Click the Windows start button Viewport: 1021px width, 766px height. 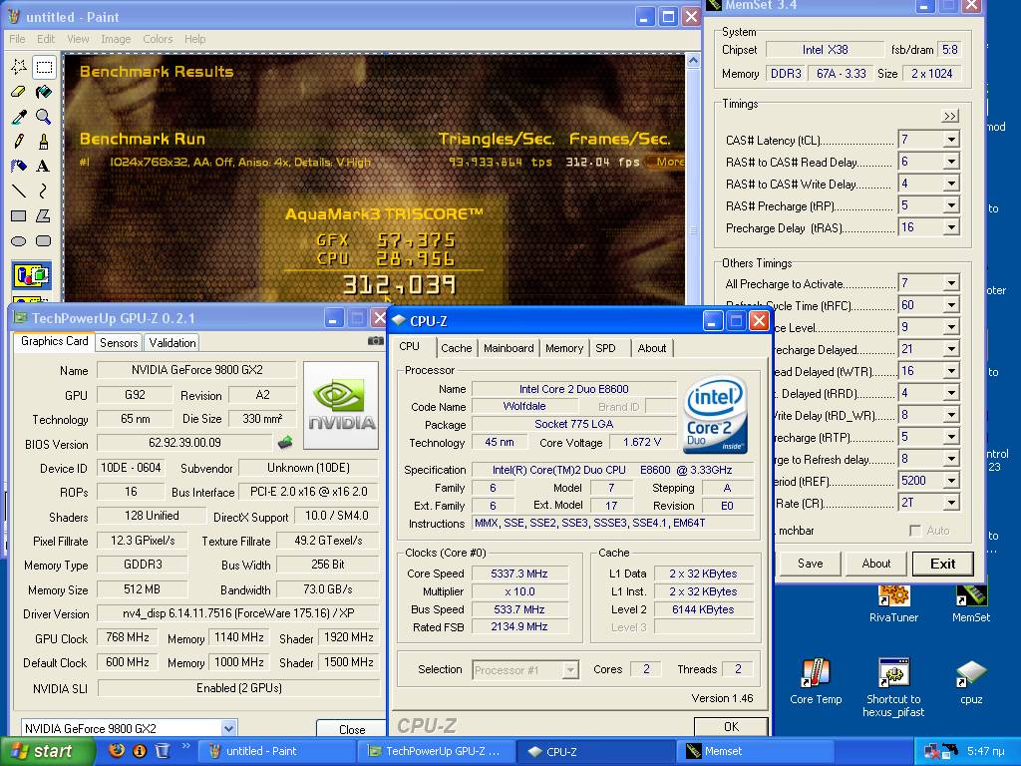(x=47, y=751)
